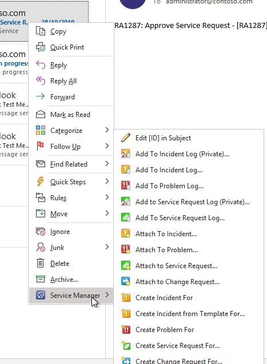Click the Delete trash can icon
This screenshot has height=364, width=267.
tap(41, 263)
